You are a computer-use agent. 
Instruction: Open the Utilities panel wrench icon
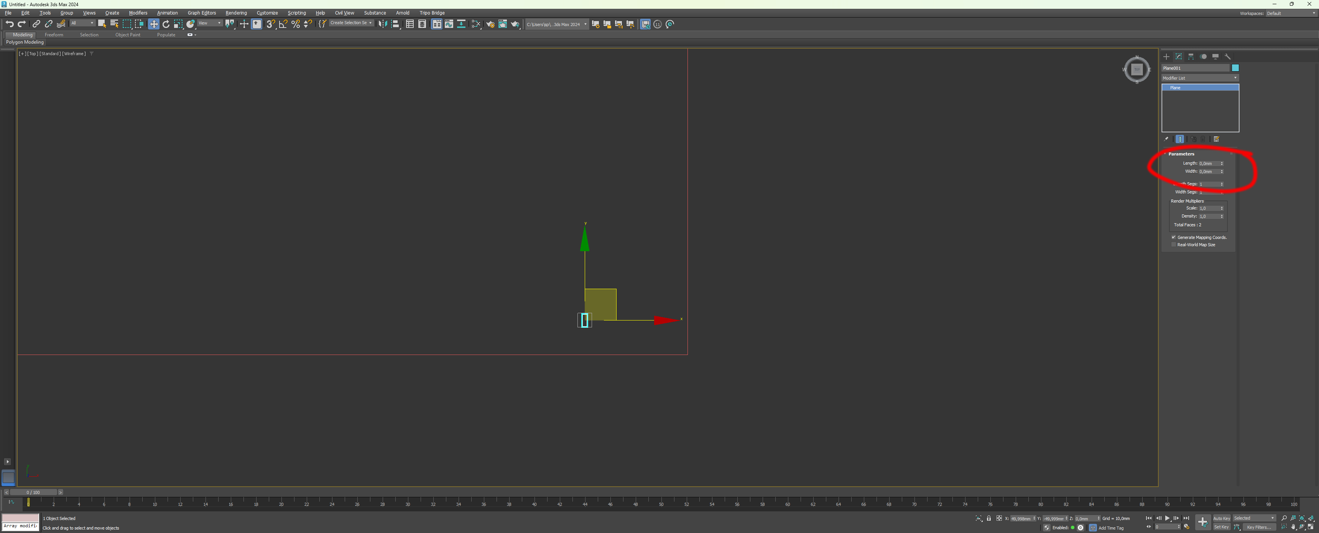[x=1227, y=57]
